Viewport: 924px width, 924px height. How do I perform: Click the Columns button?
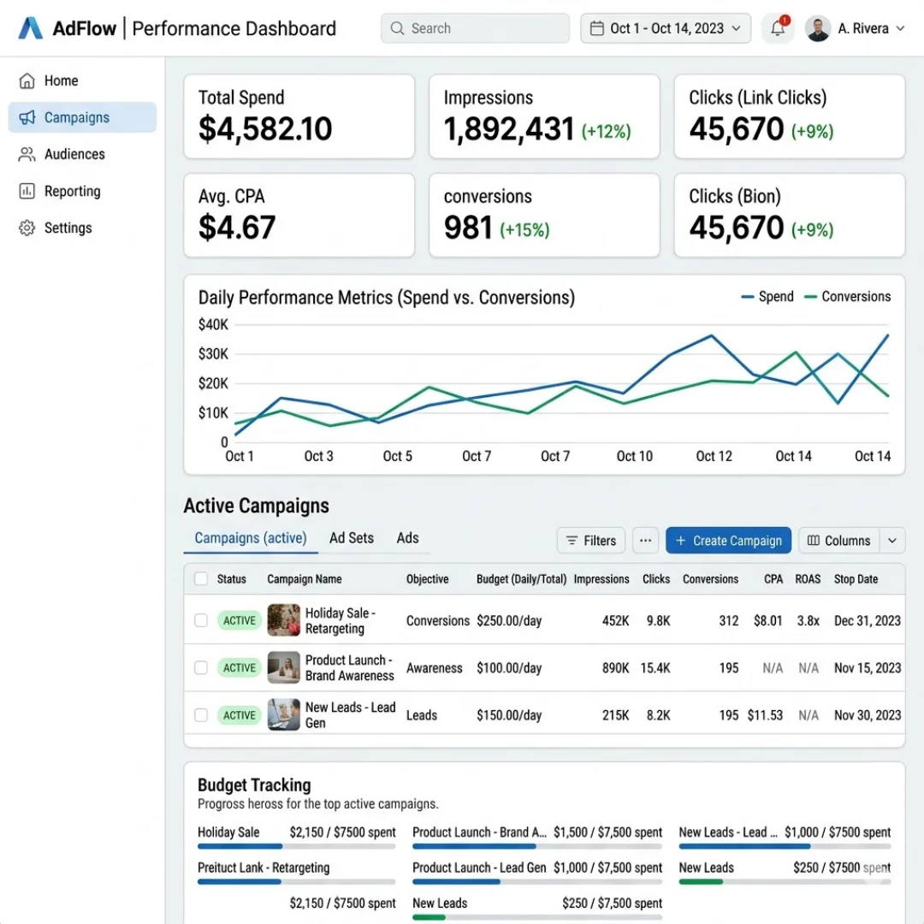pos(839,541)
